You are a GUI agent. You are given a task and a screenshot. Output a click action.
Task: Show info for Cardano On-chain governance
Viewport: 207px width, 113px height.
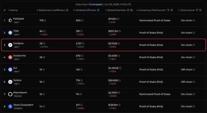click(194, 45)
